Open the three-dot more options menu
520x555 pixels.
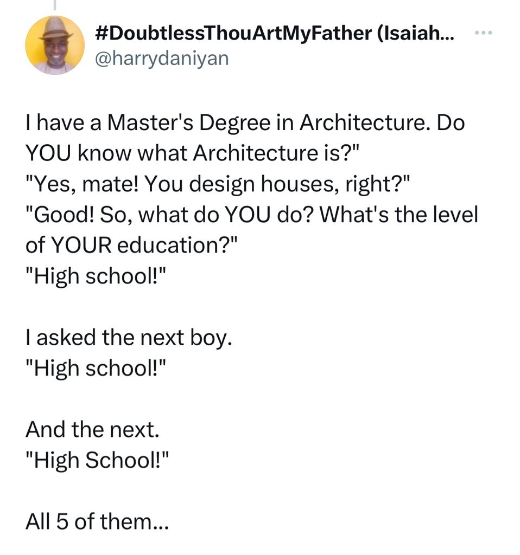[x=483, y=34]
